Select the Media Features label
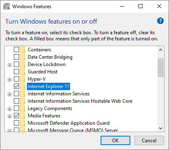The width and height of the screenshot is (169, 150). (44, 116)
